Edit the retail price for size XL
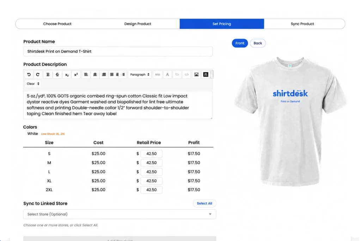Screen dimensions: 361x241 [151, 181]
